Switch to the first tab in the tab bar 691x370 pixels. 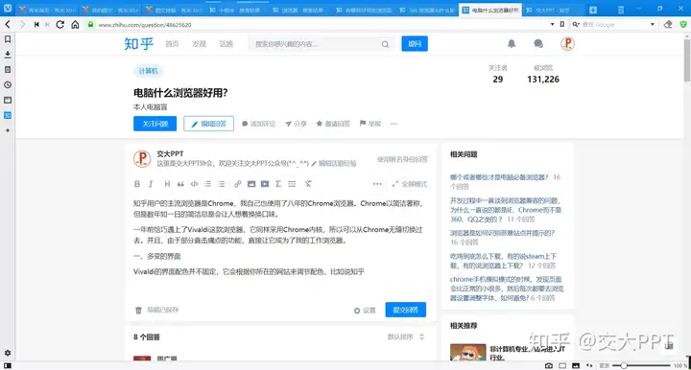[x=48, y=10]
